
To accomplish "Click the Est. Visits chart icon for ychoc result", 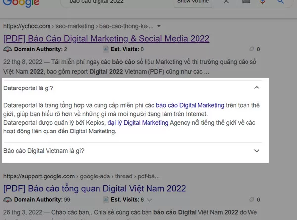I will [x=106, y=49].
